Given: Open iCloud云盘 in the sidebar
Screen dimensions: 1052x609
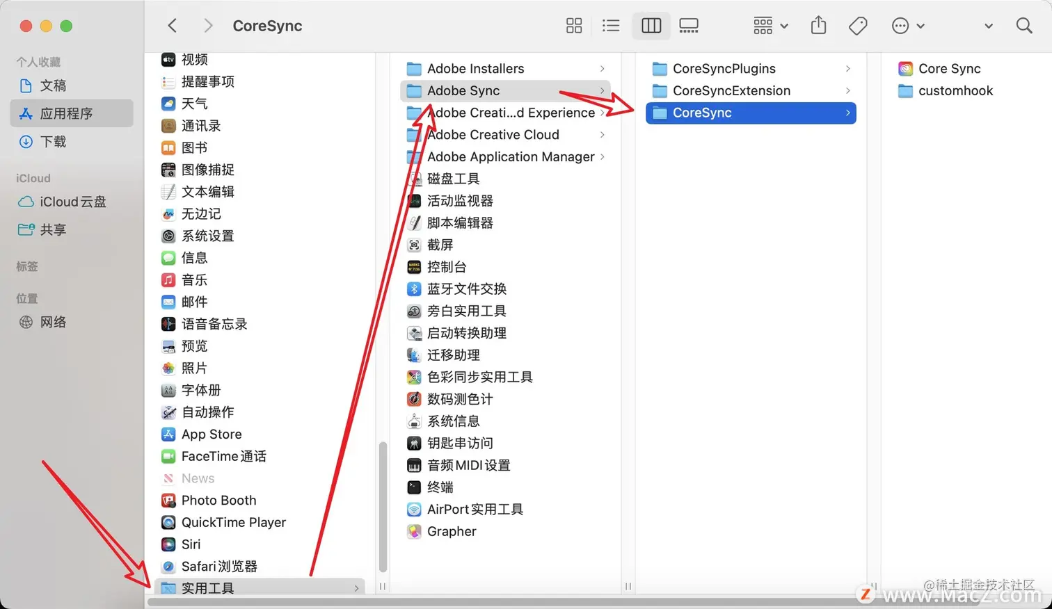Looking at the screenshot, I should [72, 202].
